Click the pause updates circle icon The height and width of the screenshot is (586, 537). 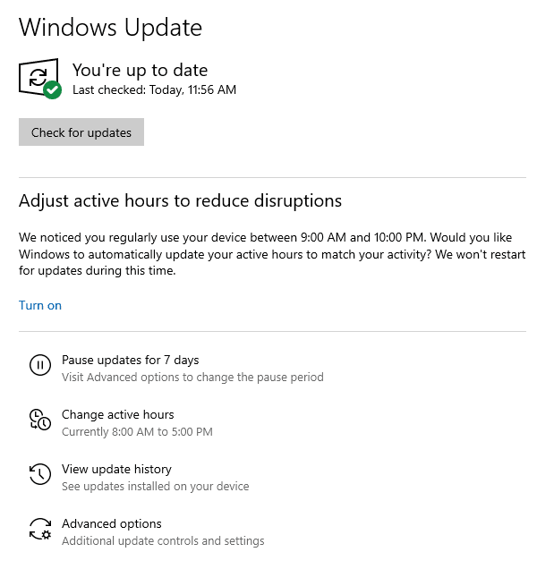(40, 365)
